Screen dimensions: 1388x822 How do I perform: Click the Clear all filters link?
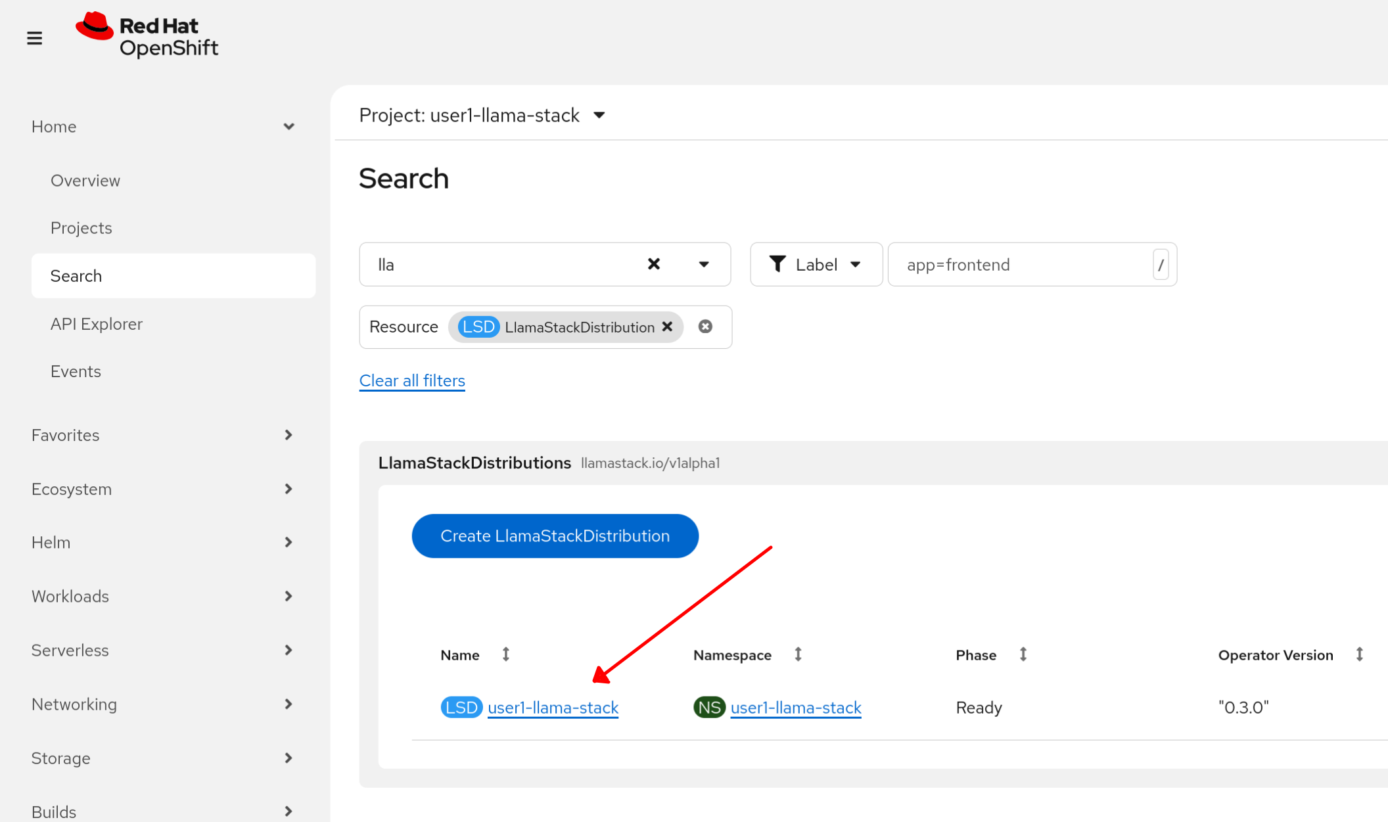point(412,380)
